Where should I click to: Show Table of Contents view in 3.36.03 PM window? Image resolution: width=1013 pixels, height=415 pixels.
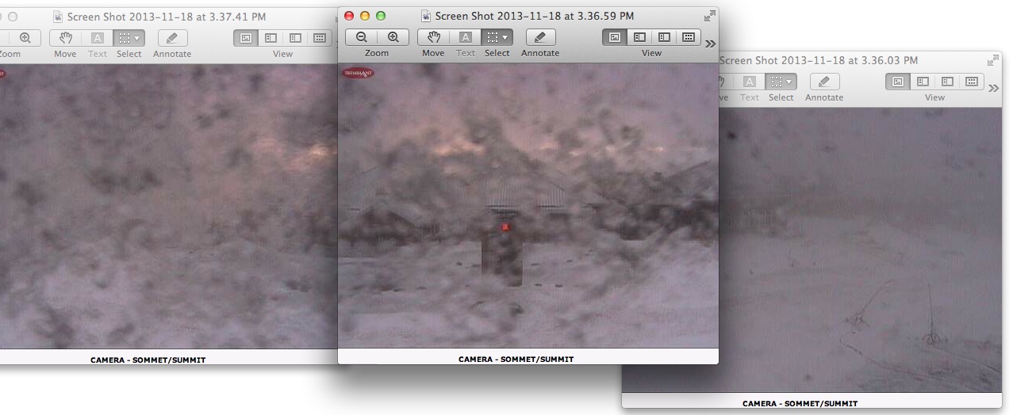point(947,82)
